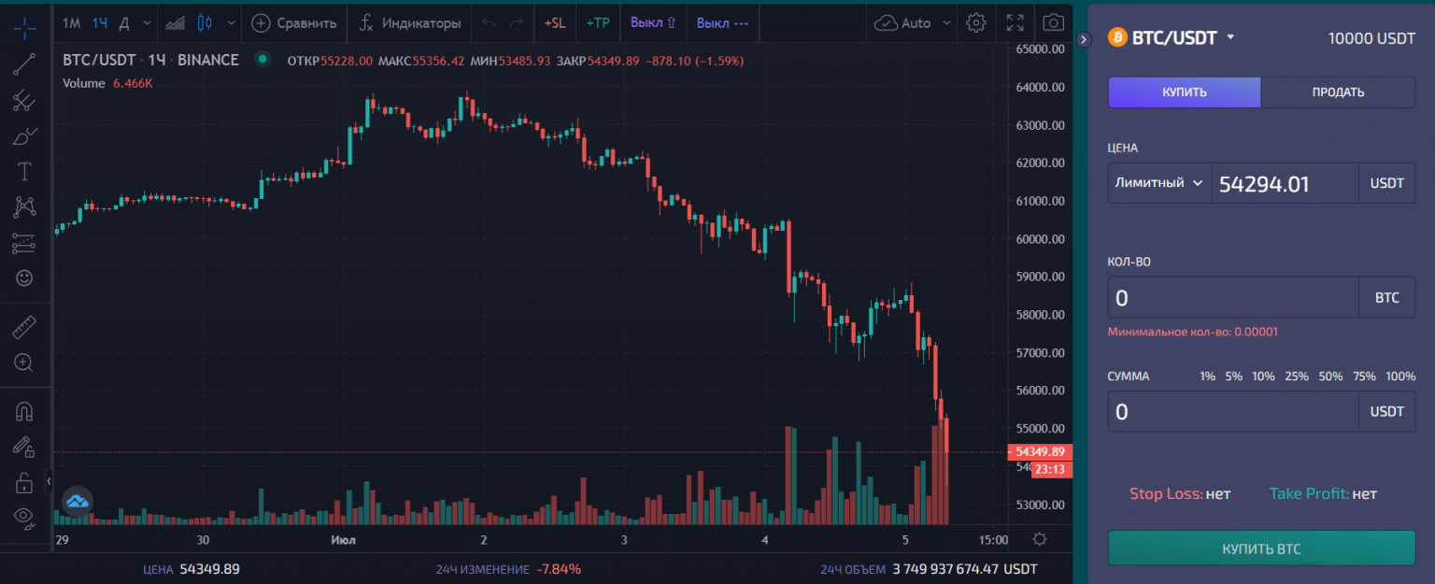Click the Индикаторы button

pos(411,22)
